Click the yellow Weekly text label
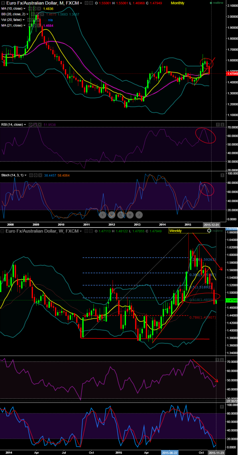This screenshot has width=238, height=455. [176, 231]
